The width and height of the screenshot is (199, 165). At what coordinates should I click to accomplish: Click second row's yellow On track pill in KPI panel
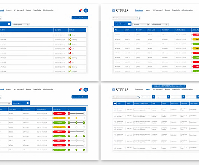coord(59,118)
